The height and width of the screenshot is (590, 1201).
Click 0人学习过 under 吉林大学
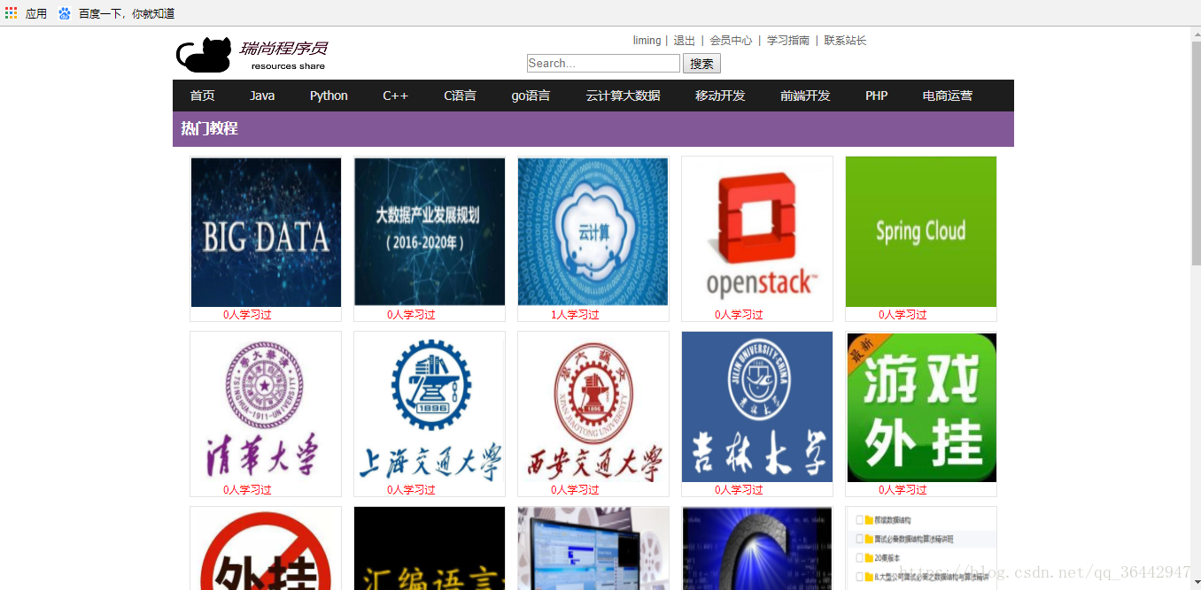click(739, 490)
